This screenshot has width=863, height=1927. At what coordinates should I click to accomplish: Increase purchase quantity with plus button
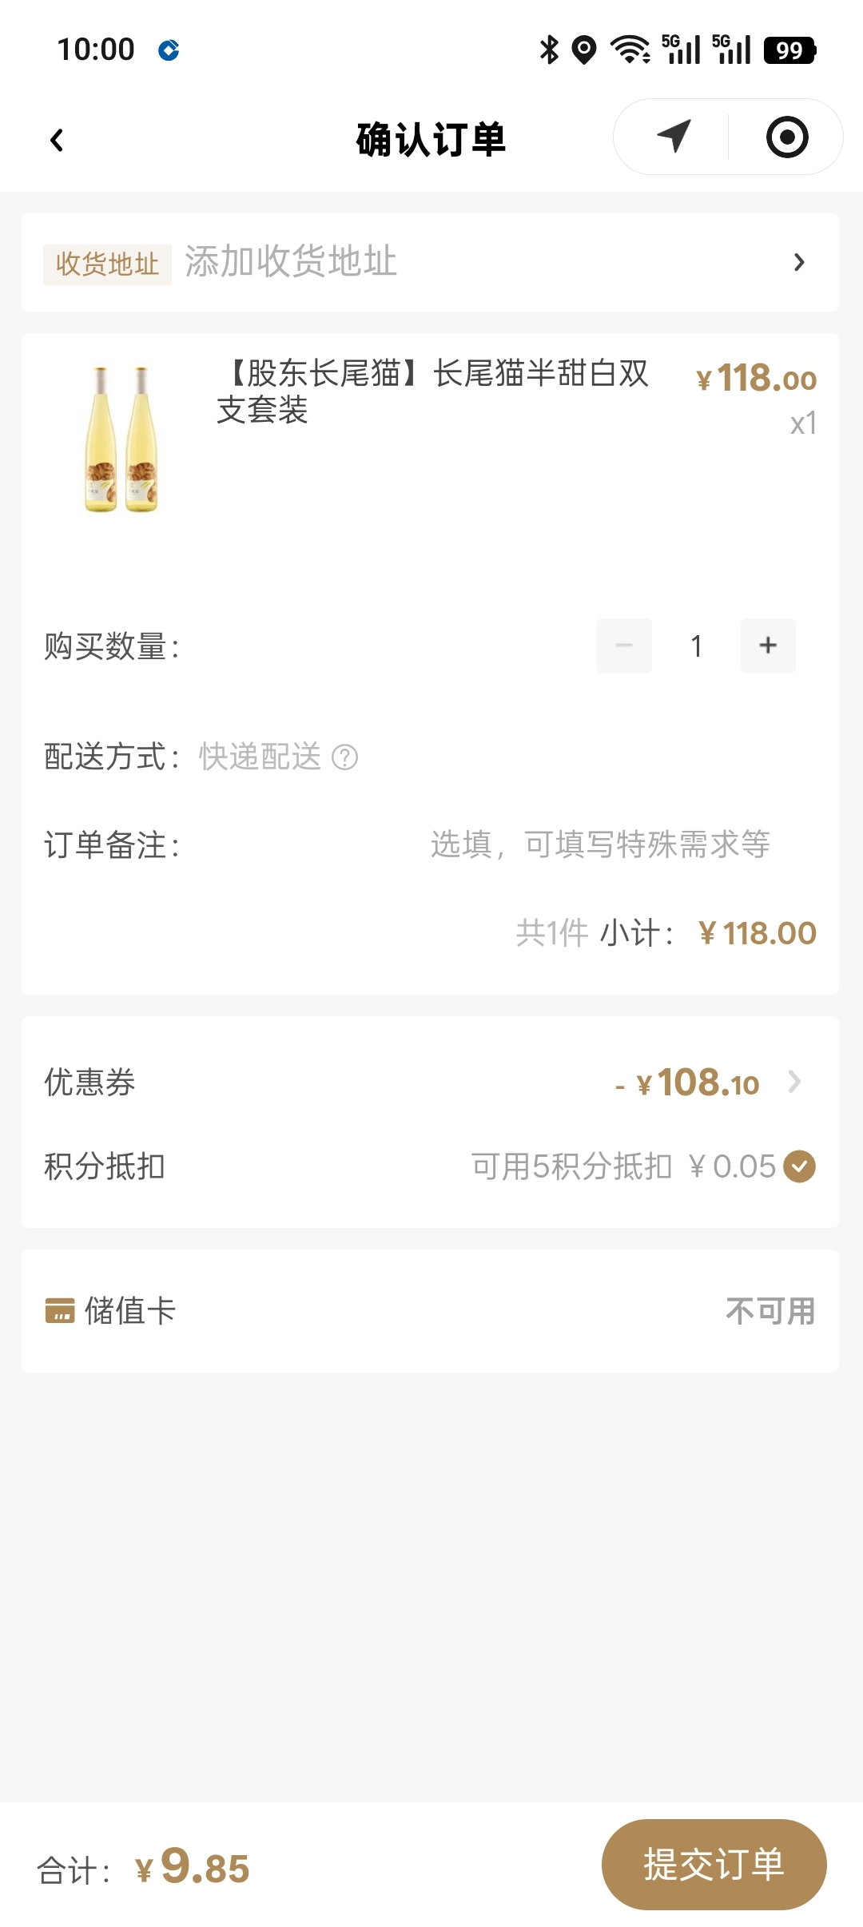pyautogui.click(x=767, y=646)
